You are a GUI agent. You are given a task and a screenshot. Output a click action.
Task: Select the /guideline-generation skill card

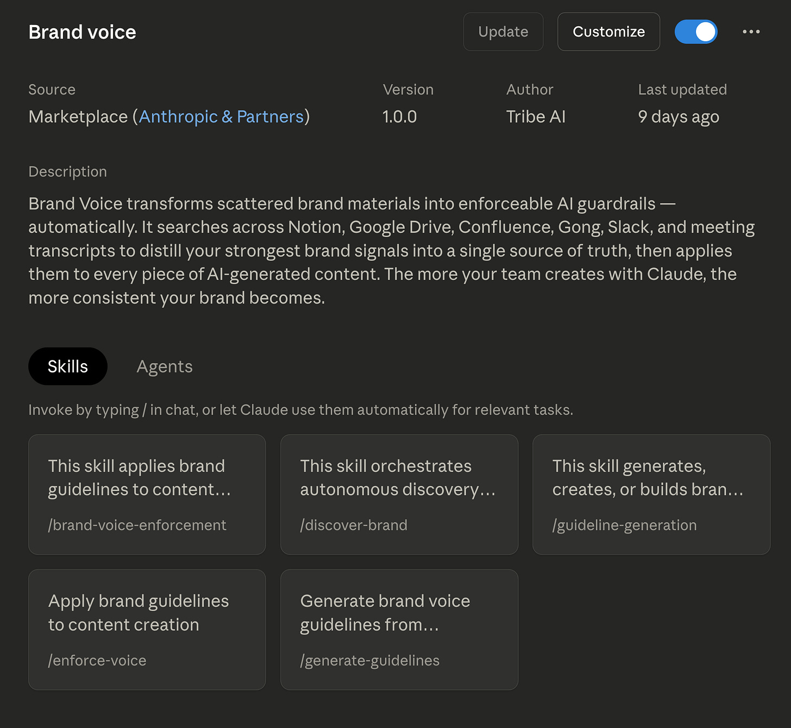tap(651, 494)
